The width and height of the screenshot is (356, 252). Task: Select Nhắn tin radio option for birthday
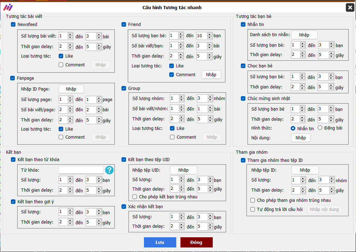point(293,128)
